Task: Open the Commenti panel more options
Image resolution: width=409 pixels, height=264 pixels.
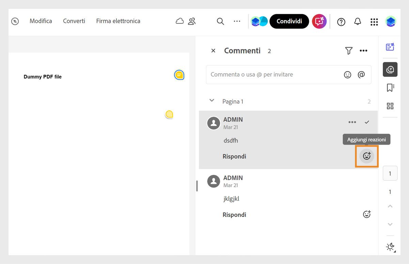Action: (363, 51)
